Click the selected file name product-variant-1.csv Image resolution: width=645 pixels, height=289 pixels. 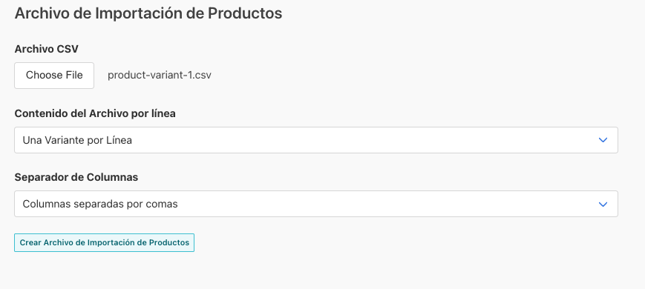pyautogui.click(x=159, y=76)
